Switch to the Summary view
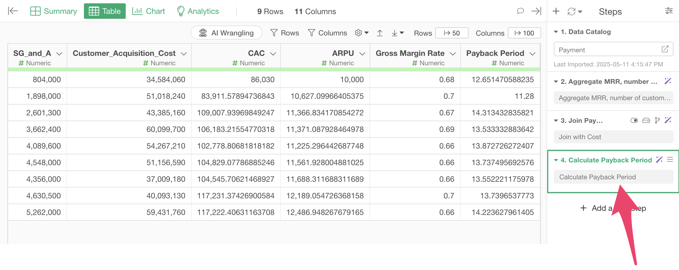The width and height of the screenshot is (679, 270). coord(53,11)
